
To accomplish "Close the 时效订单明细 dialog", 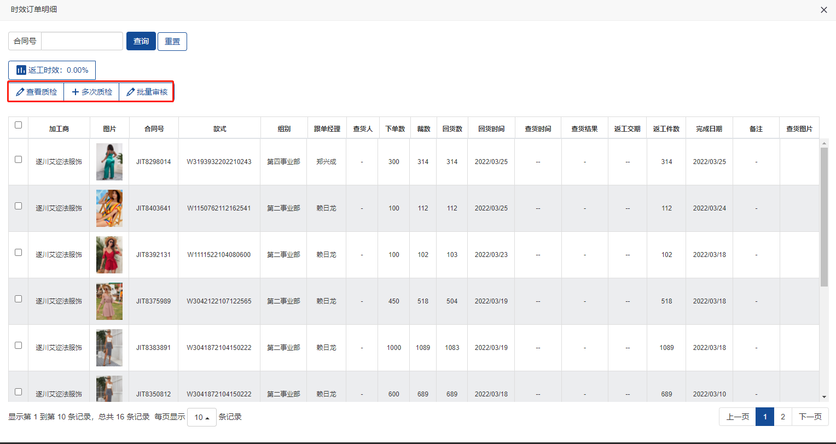I will pyautogui.click(x=823, y=10).
